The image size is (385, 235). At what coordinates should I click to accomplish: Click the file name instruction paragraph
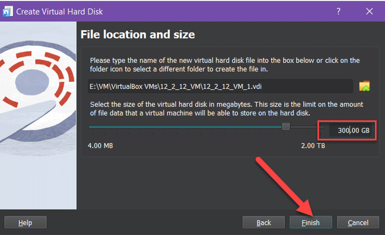coord(225,64)
